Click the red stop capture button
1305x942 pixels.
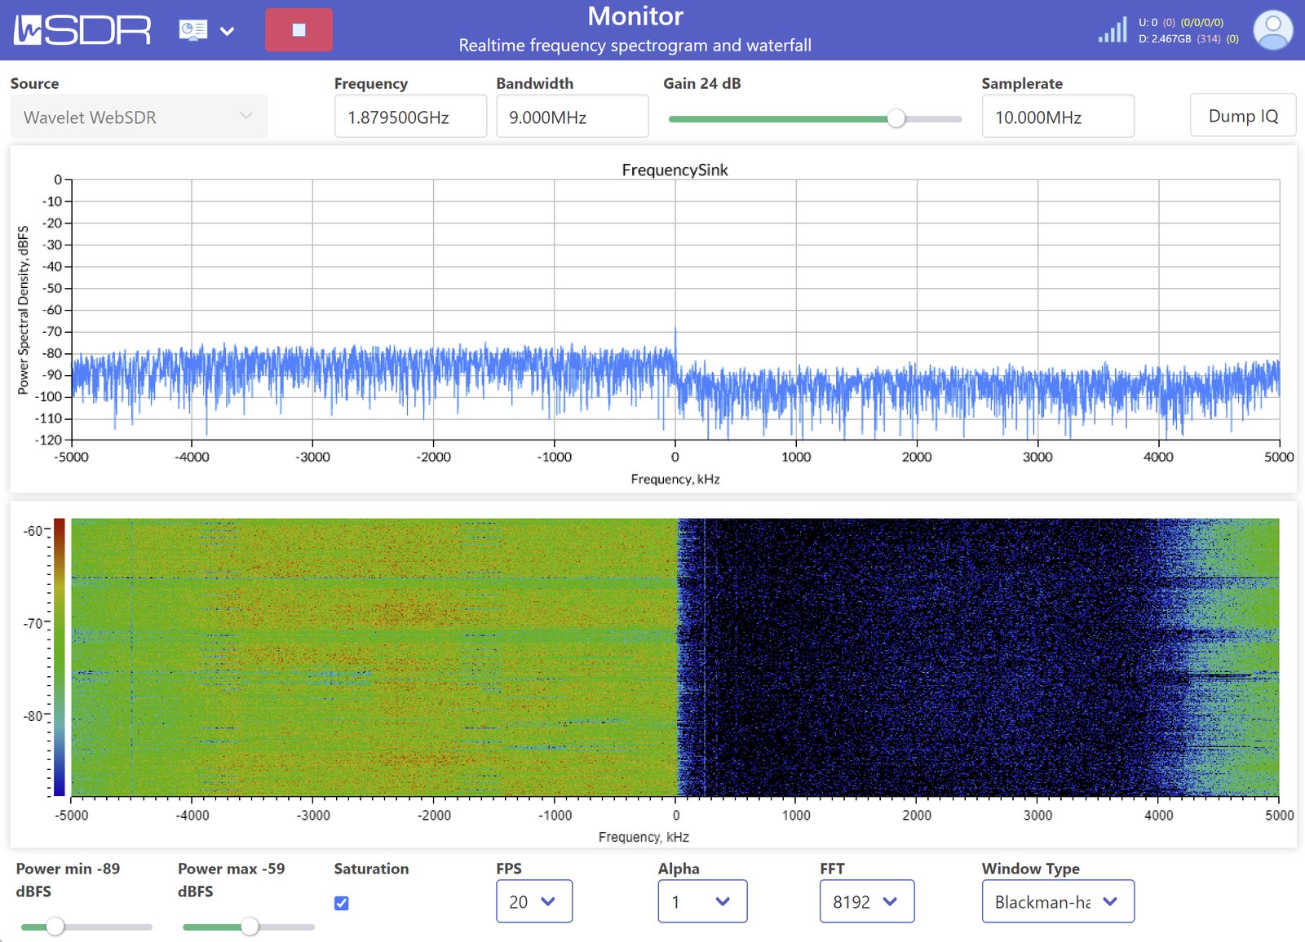pos(299,29)
